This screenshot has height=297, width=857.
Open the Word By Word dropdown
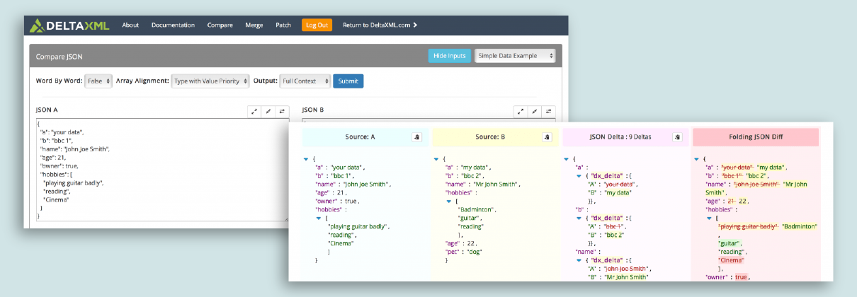98,81
